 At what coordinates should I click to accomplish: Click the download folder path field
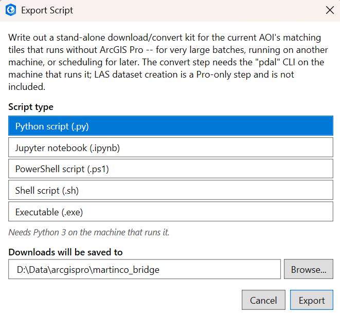(145, 269)
